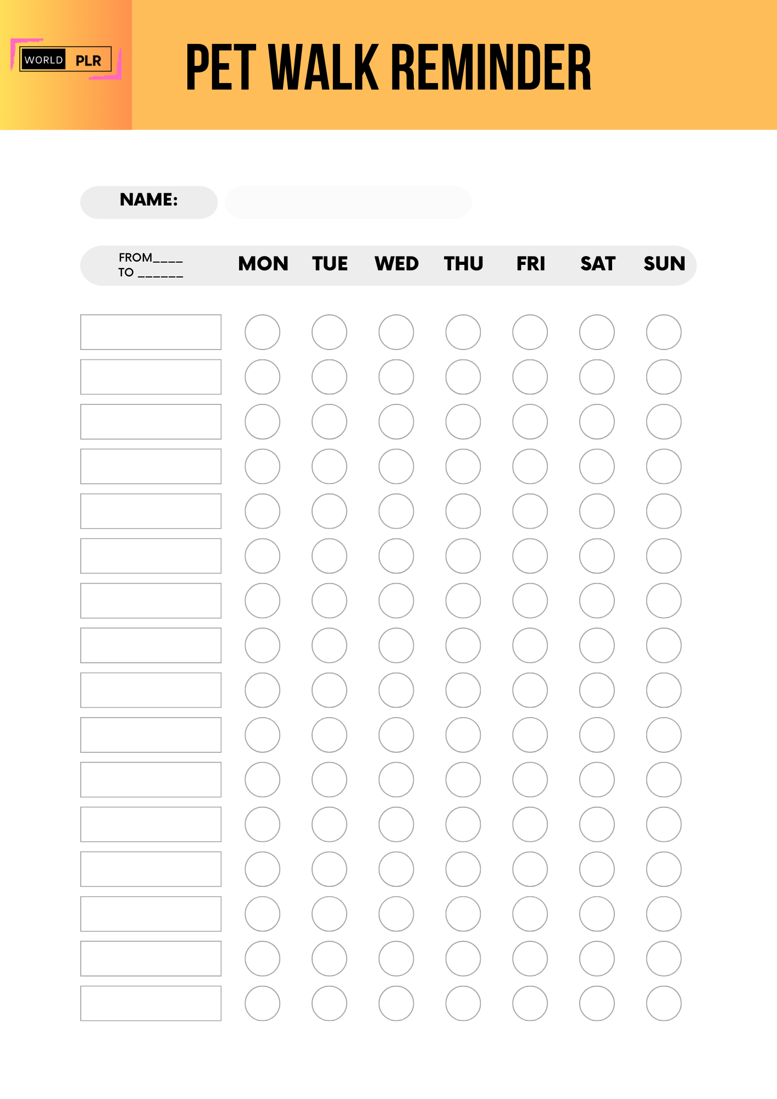The height and width of the screenshot is (1099, 777).
Task: Click the last task entry box
Action: pos(151,1003)
